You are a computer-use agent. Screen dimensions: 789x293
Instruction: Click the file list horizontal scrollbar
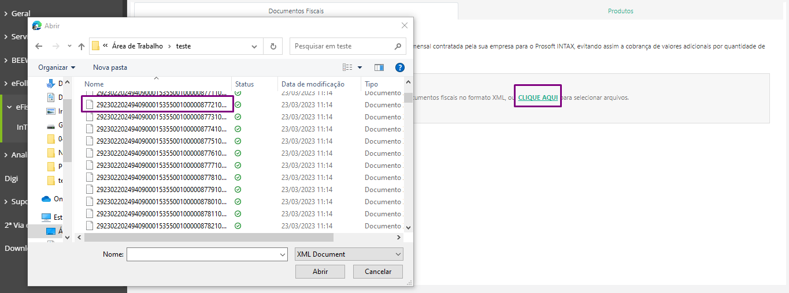point(209,237)
